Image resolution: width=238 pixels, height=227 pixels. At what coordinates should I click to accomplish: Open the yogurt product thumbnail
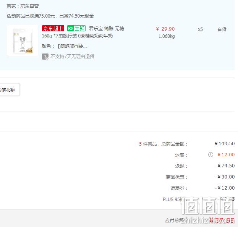pyautogui.click(x=23, y=41)
